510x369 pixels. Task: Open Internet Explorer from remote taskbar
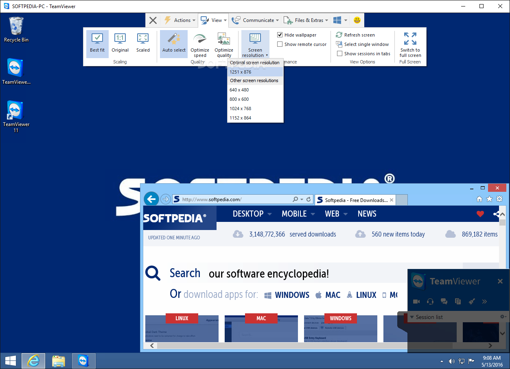(x=33, y=360)
